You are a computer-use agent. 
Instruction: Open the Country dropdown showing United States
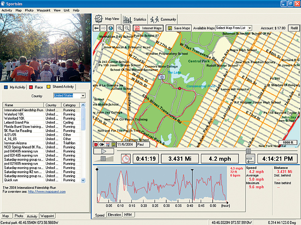[x=83, y=96]
